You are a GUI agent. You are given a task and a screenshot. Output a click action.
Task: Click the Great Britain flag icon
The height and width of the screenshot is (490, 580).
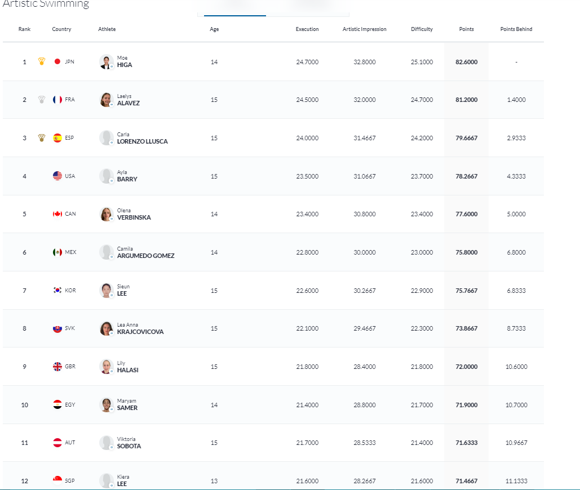point(57,367)
